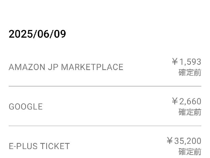The width and height of the screenshot is (210, 158).
Task: Click the divider line below the Google row
Action: (105, 126)
